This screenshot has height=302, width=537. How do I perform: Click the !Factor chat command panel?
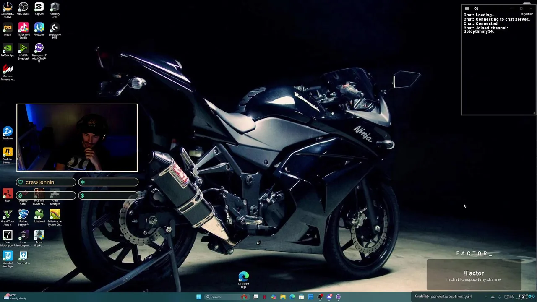point(474,275)
